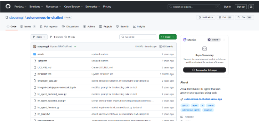Open the green Code dropdown button
Image resolution: width=259 pixels, height=131 pixels.
pyautogui.click(x=168, y=37)
